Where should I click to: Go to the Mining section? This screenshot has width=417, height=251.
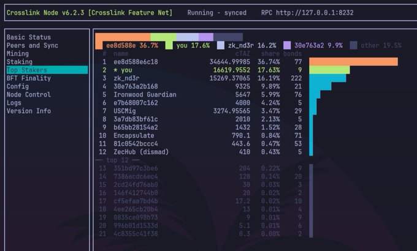[x=18, y=54]
